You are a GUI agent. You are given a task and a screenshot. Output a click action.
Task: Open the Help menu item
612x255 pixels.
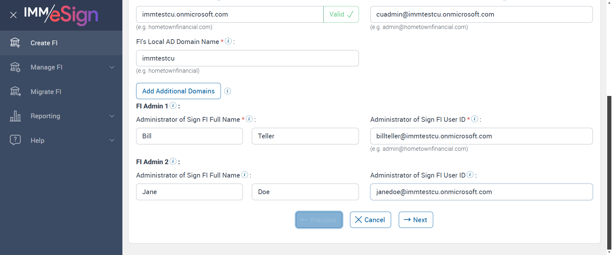(x=37, y=141)
